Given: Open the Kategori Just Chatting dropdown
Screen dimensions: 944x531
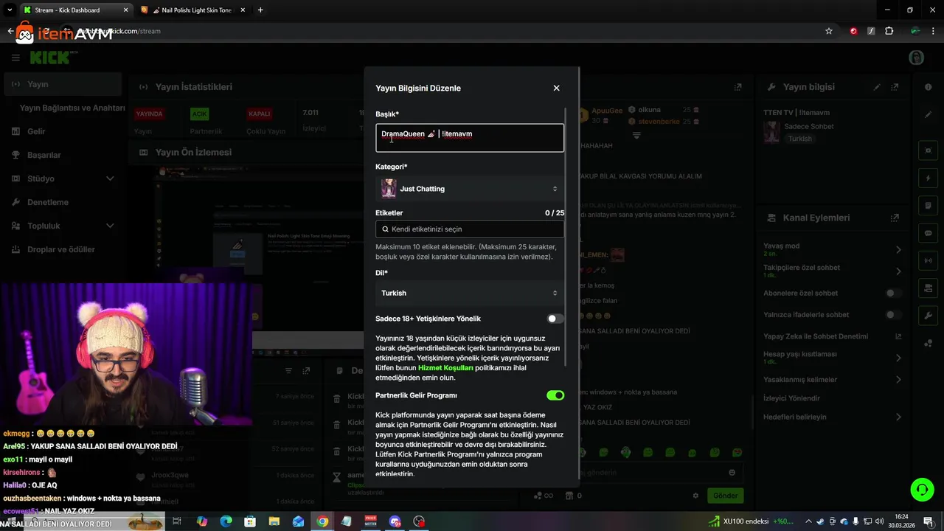Looking at the screenshot, I should (x=470, y=189).
